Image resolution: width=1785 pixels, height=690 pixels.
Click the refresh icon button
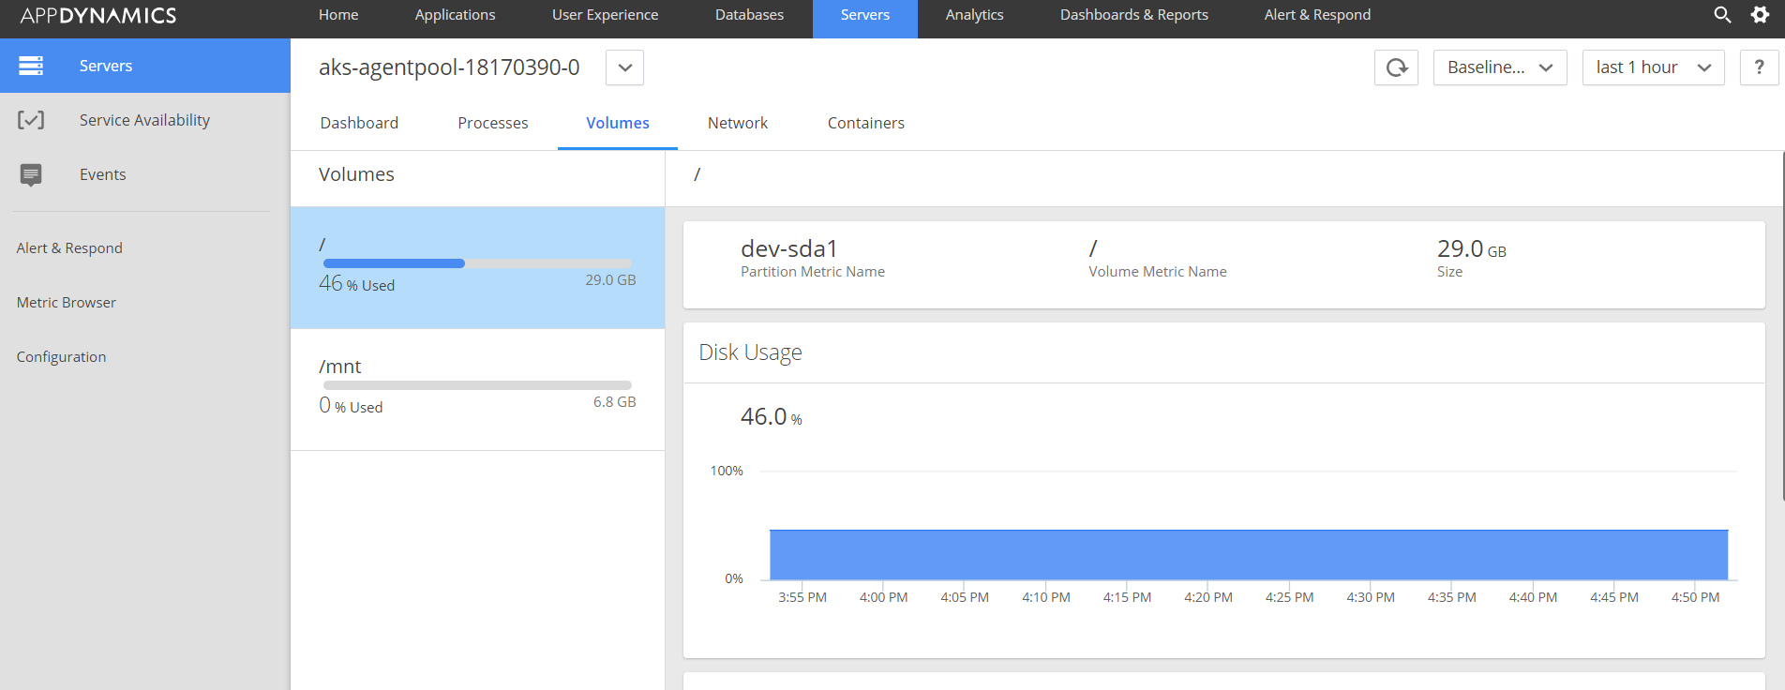coord(1396,67)
